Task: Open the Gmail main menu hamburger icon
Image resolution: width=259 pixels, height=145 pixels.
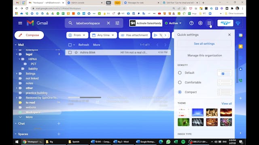Action: point(20,23)
